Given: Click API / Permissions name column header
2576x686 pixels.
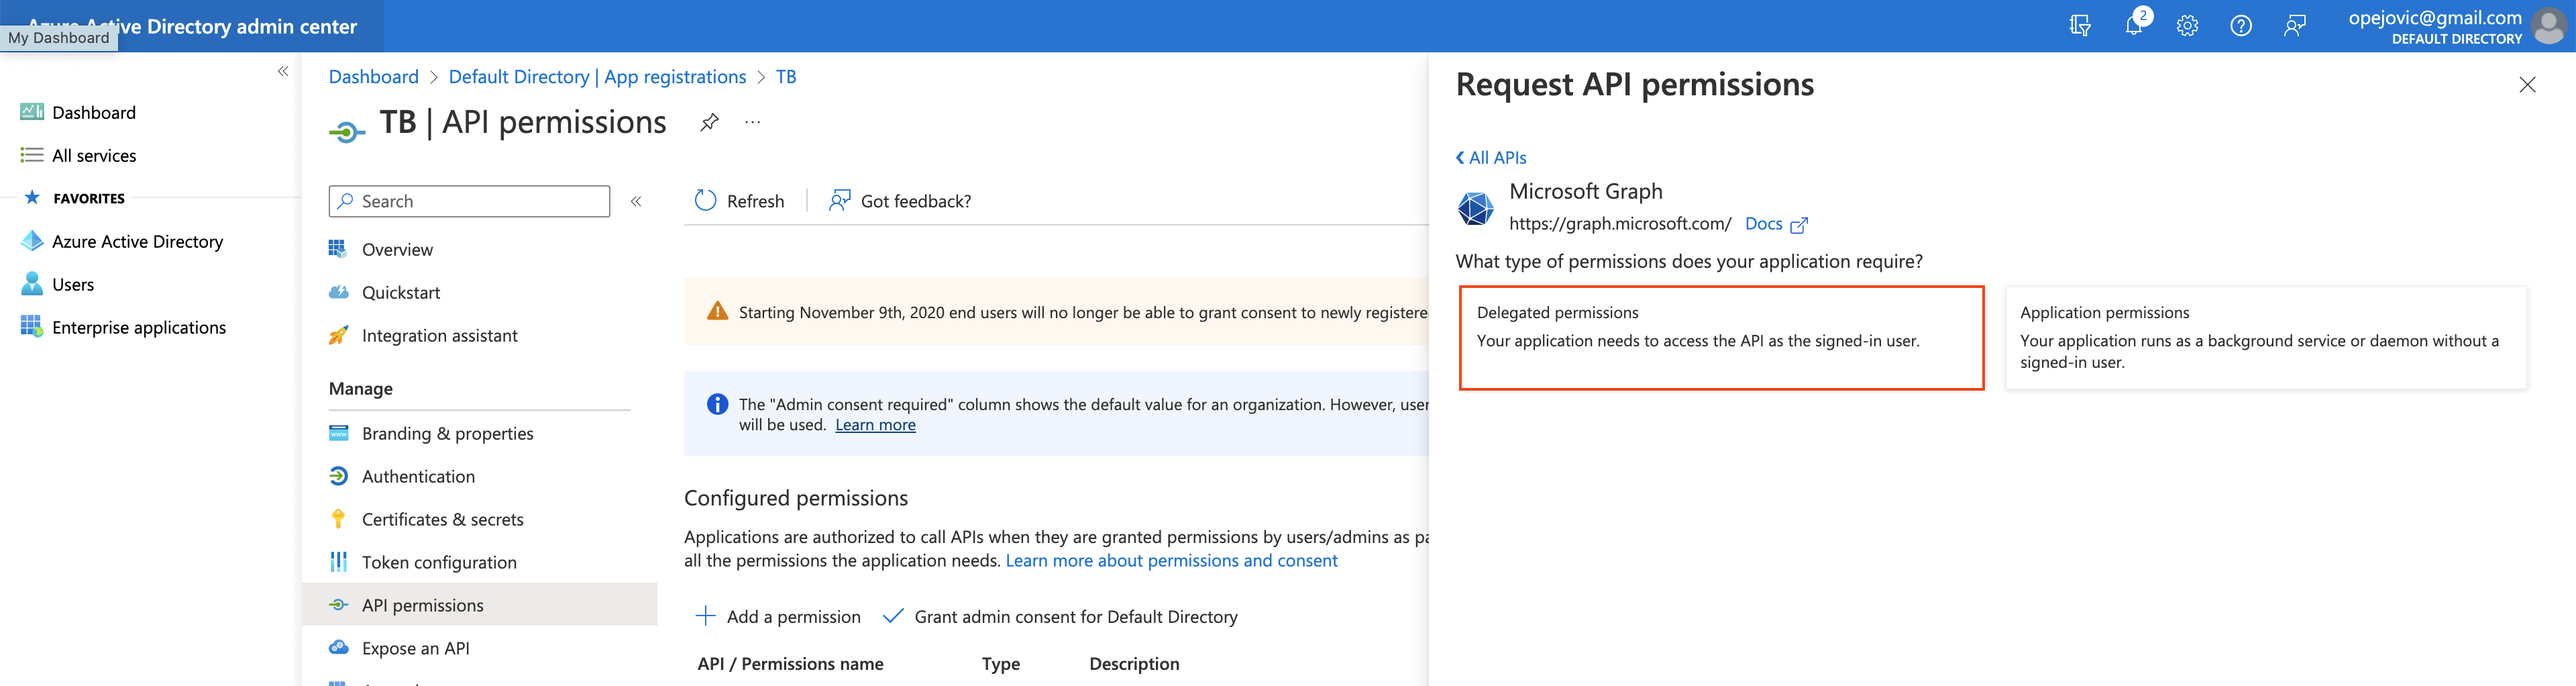Looking at the screenshot, I should coord(790,664).
